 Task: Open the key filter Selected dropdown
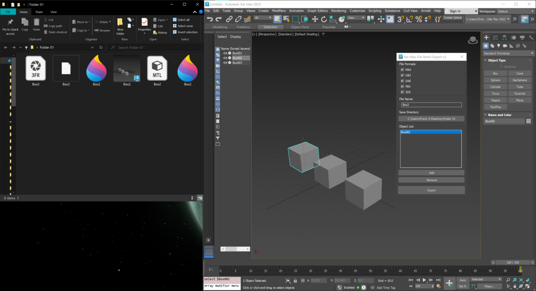click(486, 279)
